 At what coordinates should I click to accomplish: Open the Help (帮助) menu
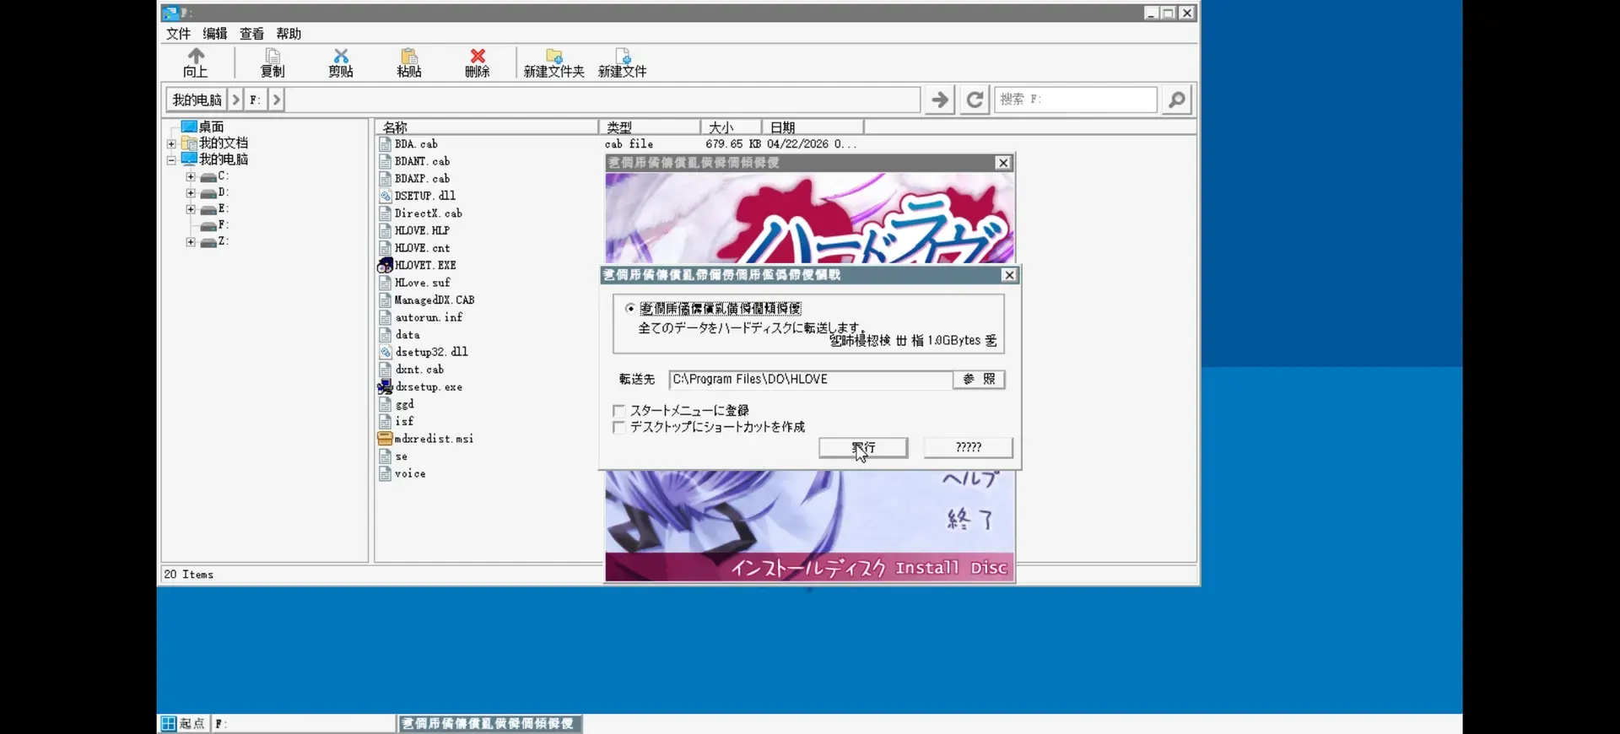(289, 34)
